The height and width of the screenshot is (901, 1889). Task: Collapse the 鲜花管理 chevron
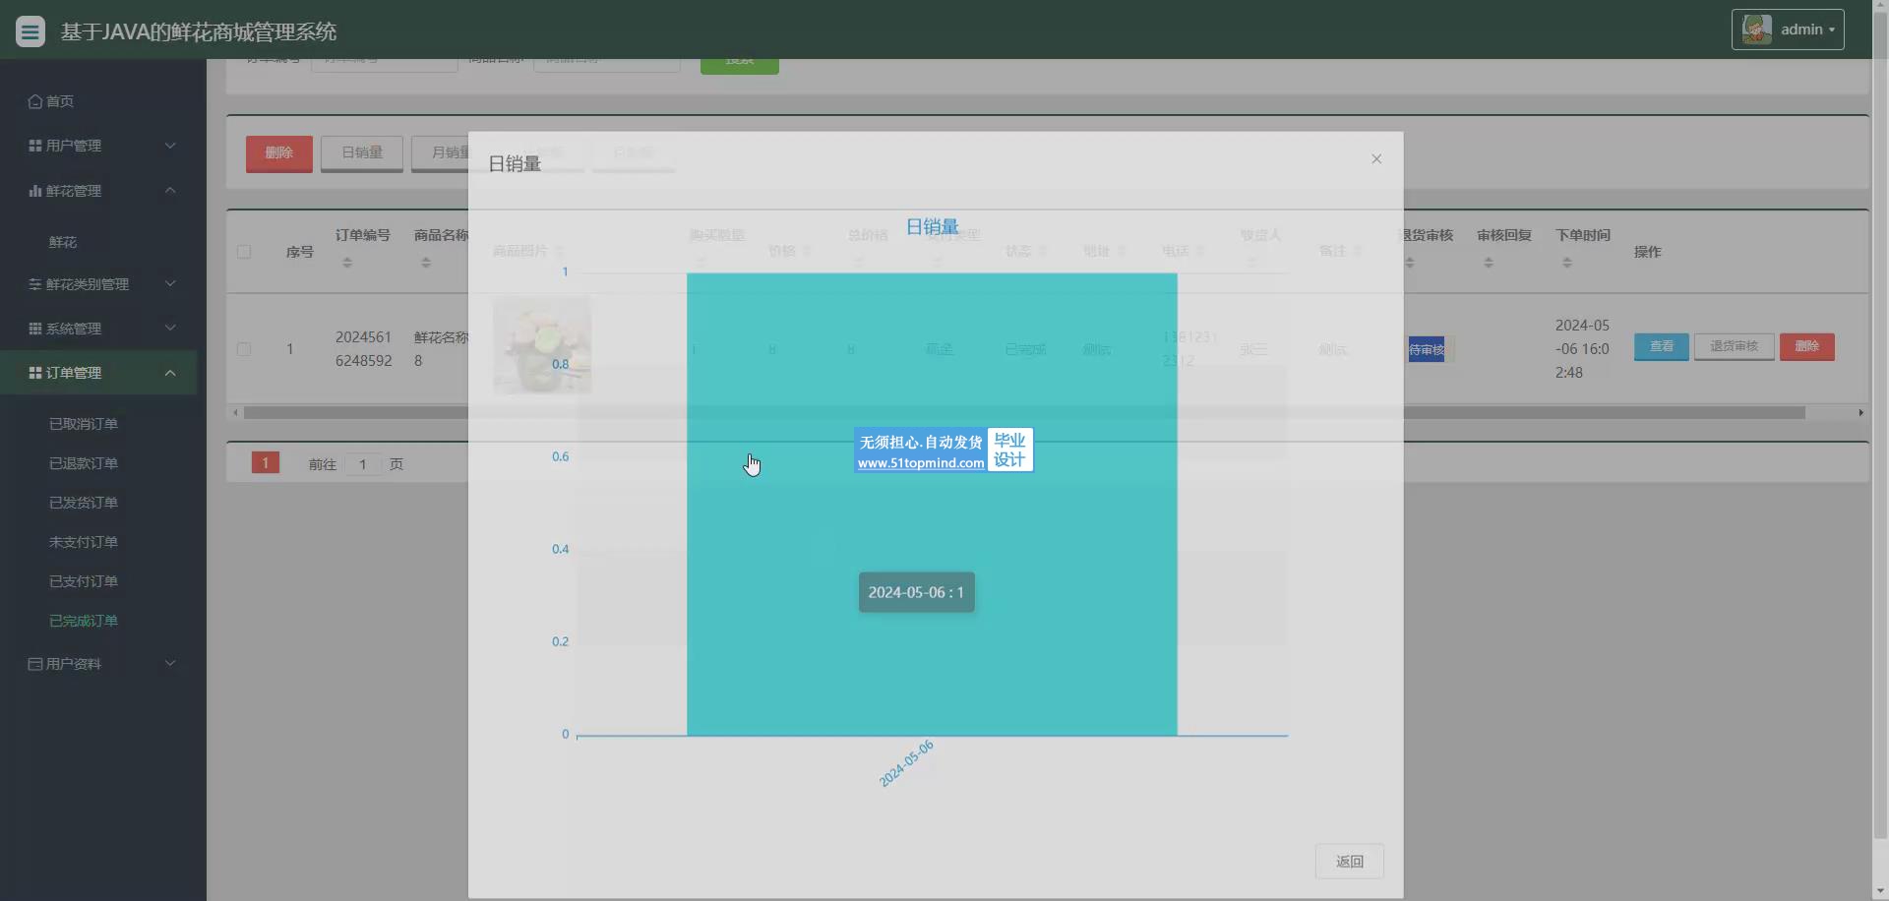tap(170, 190)
